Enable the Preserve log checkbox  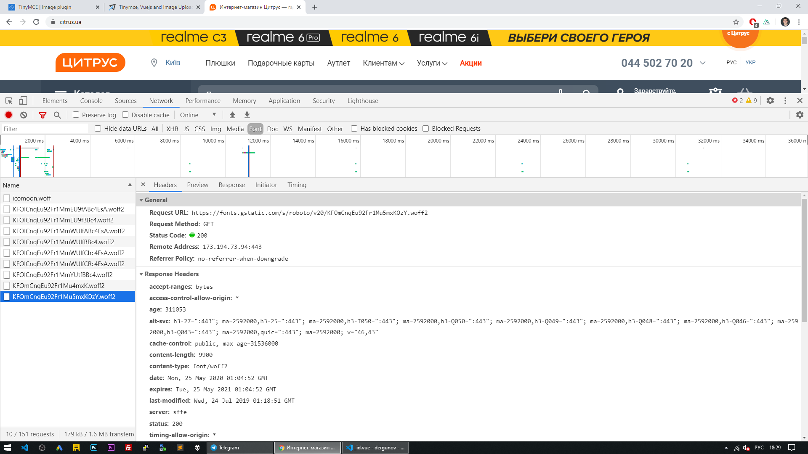click(76, 115)
